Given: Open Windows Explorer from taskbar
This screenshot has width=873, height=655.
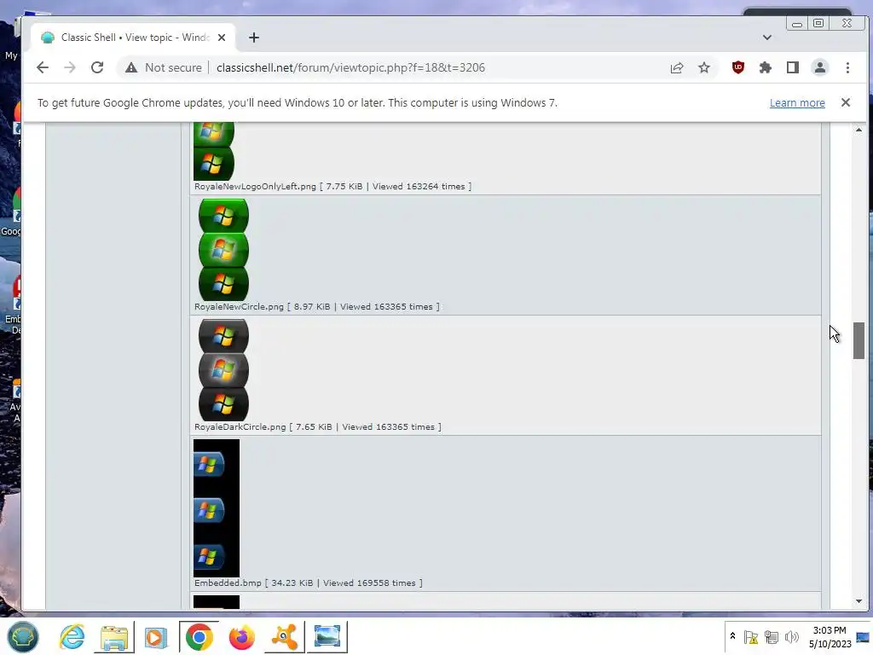Looking at the screenshot, I should pyautogui.click(x=114, y=636).
